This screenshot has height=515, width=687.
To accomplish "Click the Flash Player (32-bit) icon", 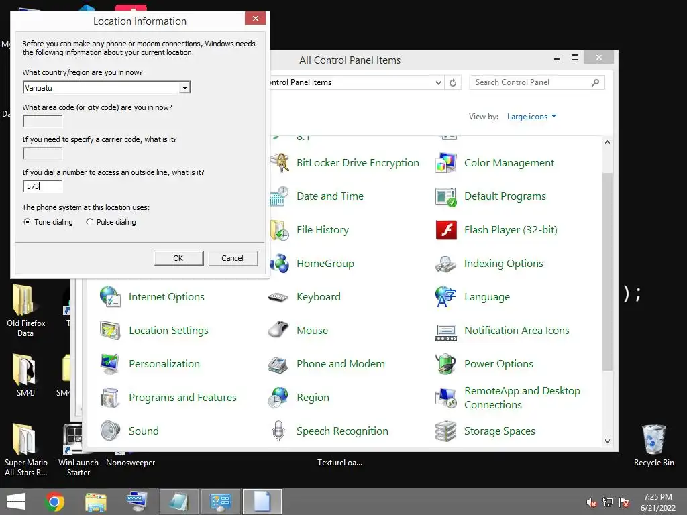I will [x=446, y=230].
